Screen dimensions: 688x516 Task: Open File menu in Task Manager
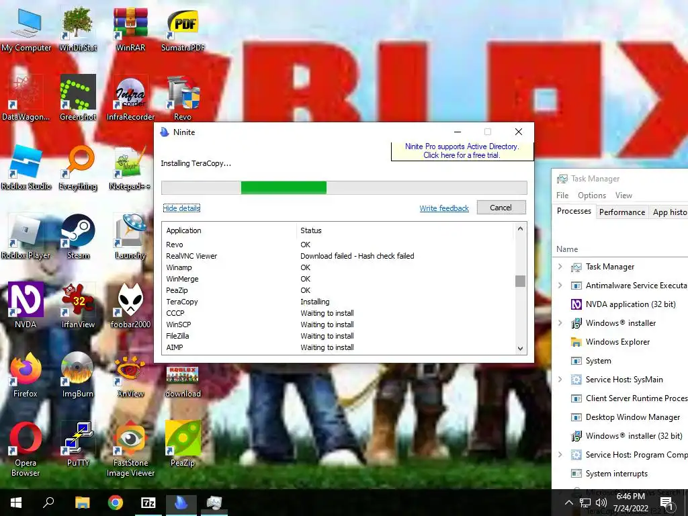click(562, 196)
